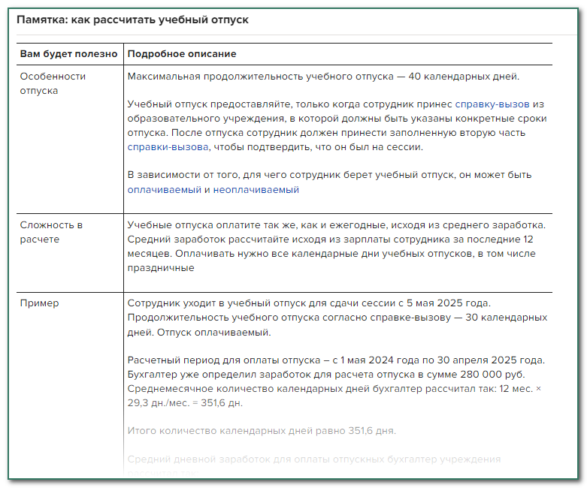Click the "Сложность в расчете" row label
The width and height of the screenshot is (587, 488).
(51, 231)
